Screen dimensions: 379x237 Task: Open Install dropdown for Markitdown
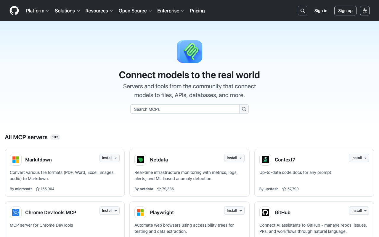(110, 158)
